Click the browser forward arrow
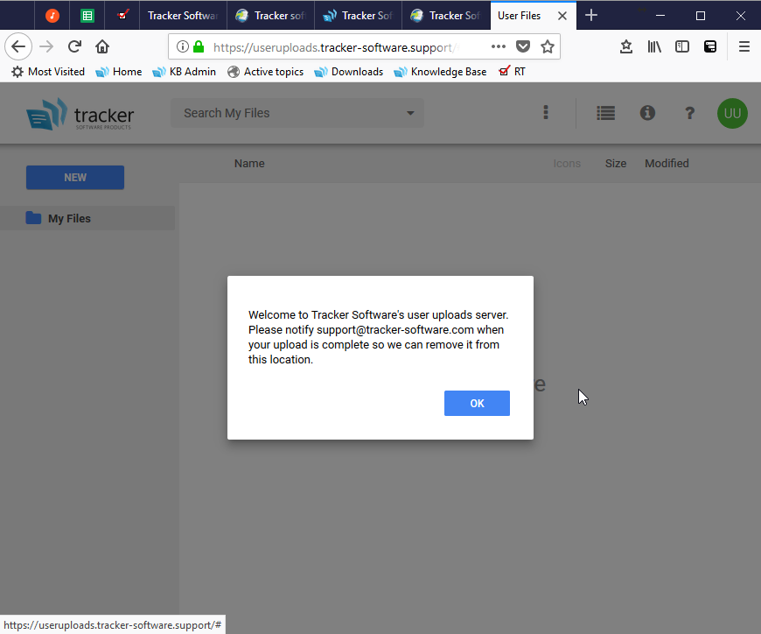The height and width of the screenshot is (634, 761). [x=46, y=46]
